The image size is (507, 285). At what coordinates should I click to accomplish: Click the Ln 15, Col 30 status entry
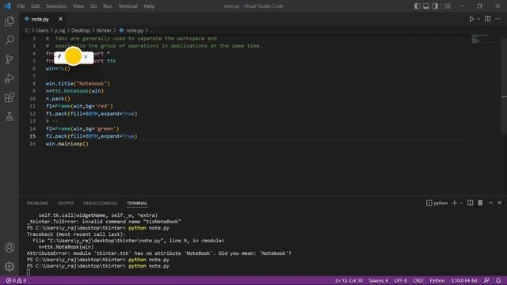(x=349, y=280)
